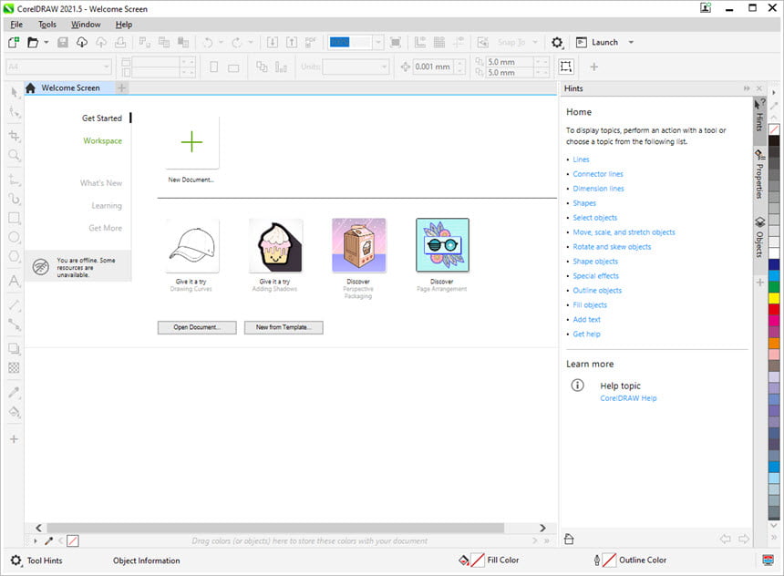The width and height of the screenshot is (784, 576).
Task: Click the Fill Color bucket icon
Action: 464,561
